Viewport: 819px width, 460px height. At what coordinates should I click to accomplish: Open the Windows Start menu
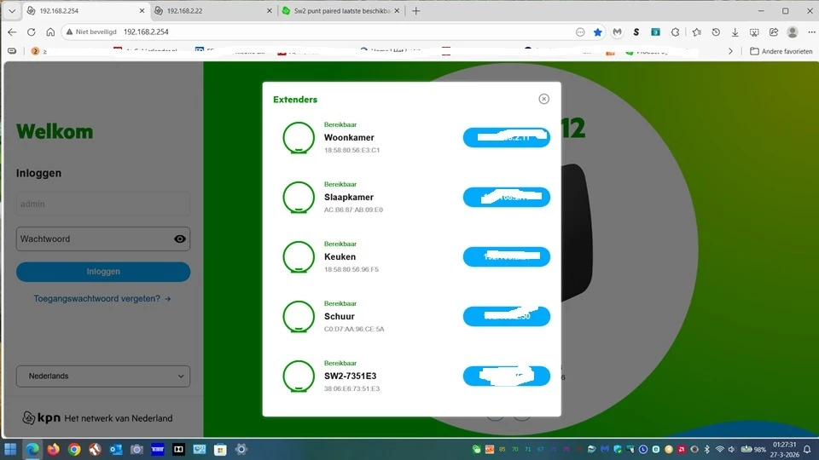10,449
